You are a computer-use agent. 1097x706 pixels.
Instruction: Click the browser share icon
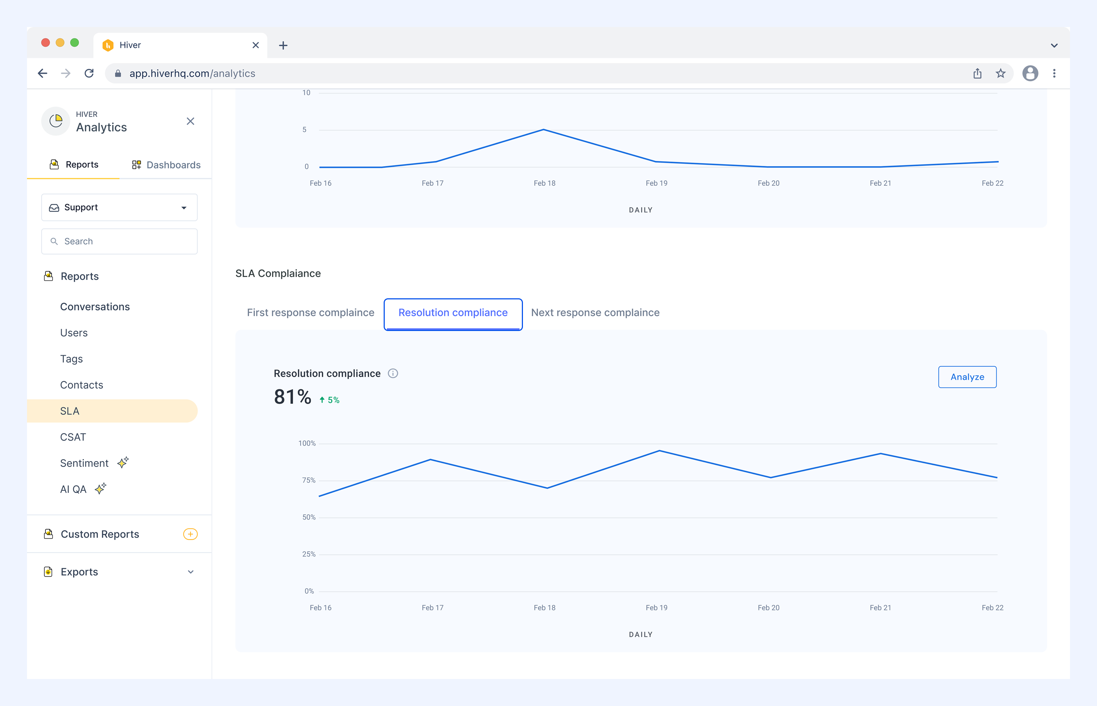(977, 74)
